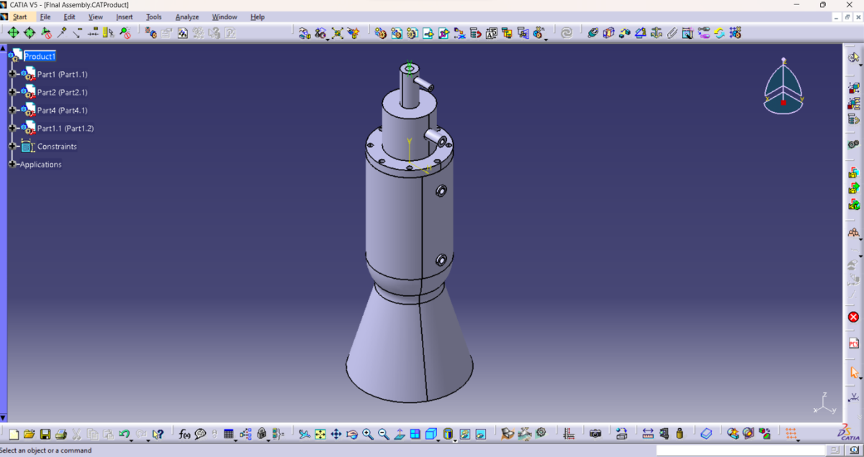Viewport: 864px width, 457px height.
Task: Select the Pan view tool
Action: tap(336, 434)
